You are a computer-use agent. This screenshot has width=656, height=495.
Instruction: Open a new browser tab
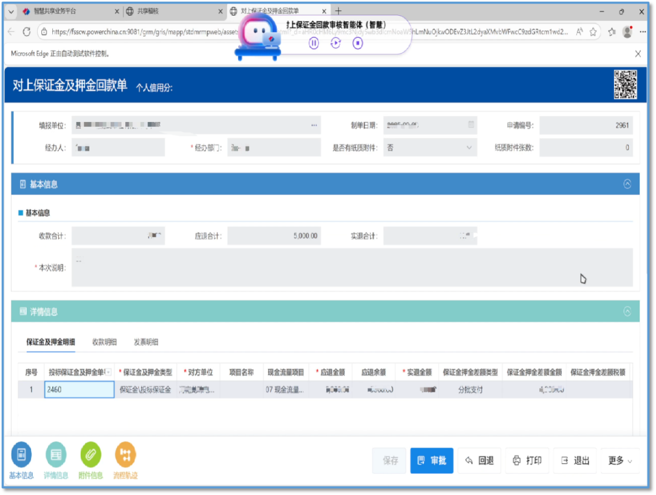pos(338,11)
